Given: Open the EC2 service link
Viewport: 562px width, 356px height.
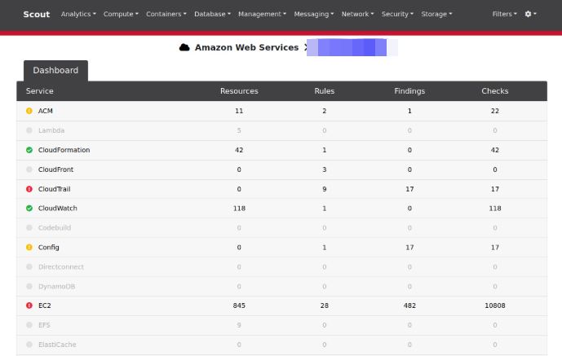Looking at the screenshot, I should [x=44, y=305].
